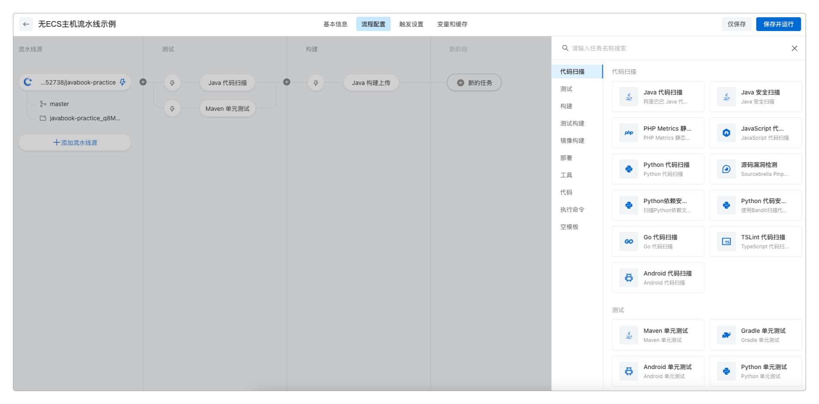This screenshot has height=404, width=819.
Task: Open the 触发设置 tab
Action: (411, 24)
